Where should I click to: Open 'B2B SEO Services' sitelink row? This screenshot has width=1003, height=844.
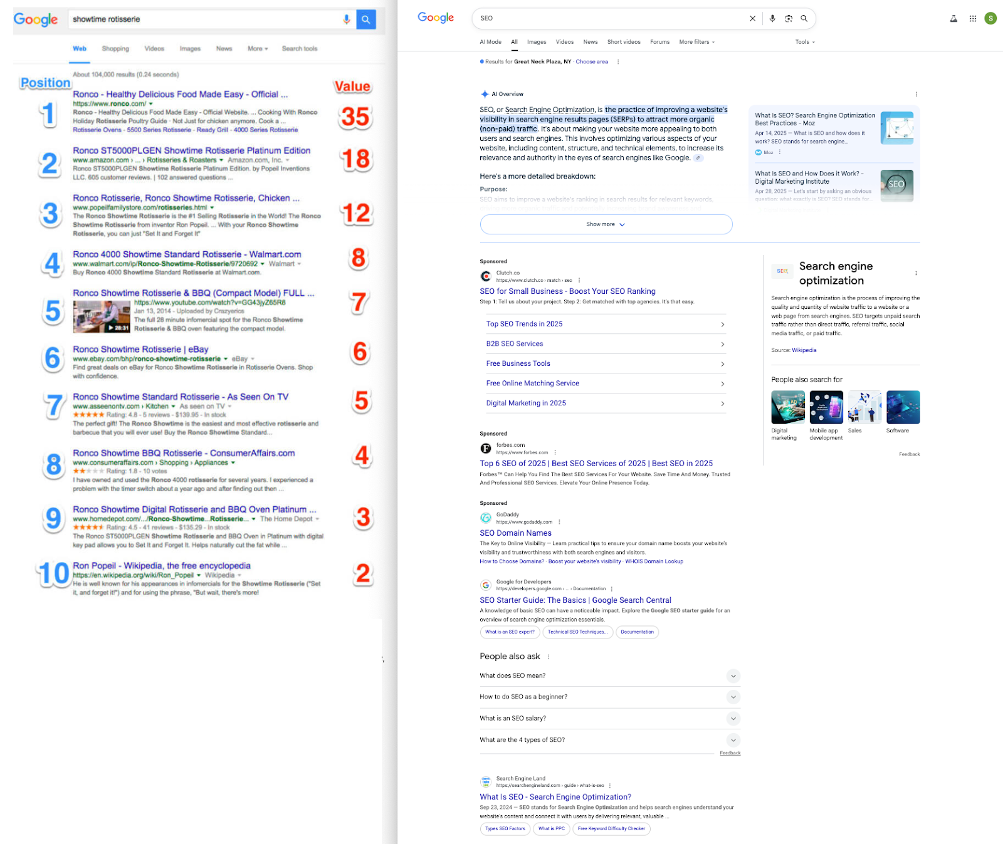606,344
